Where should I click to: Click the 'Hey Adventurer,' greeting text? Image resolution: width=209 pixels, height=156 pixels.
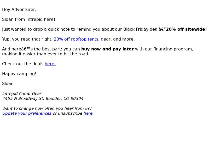coord(19,10)
